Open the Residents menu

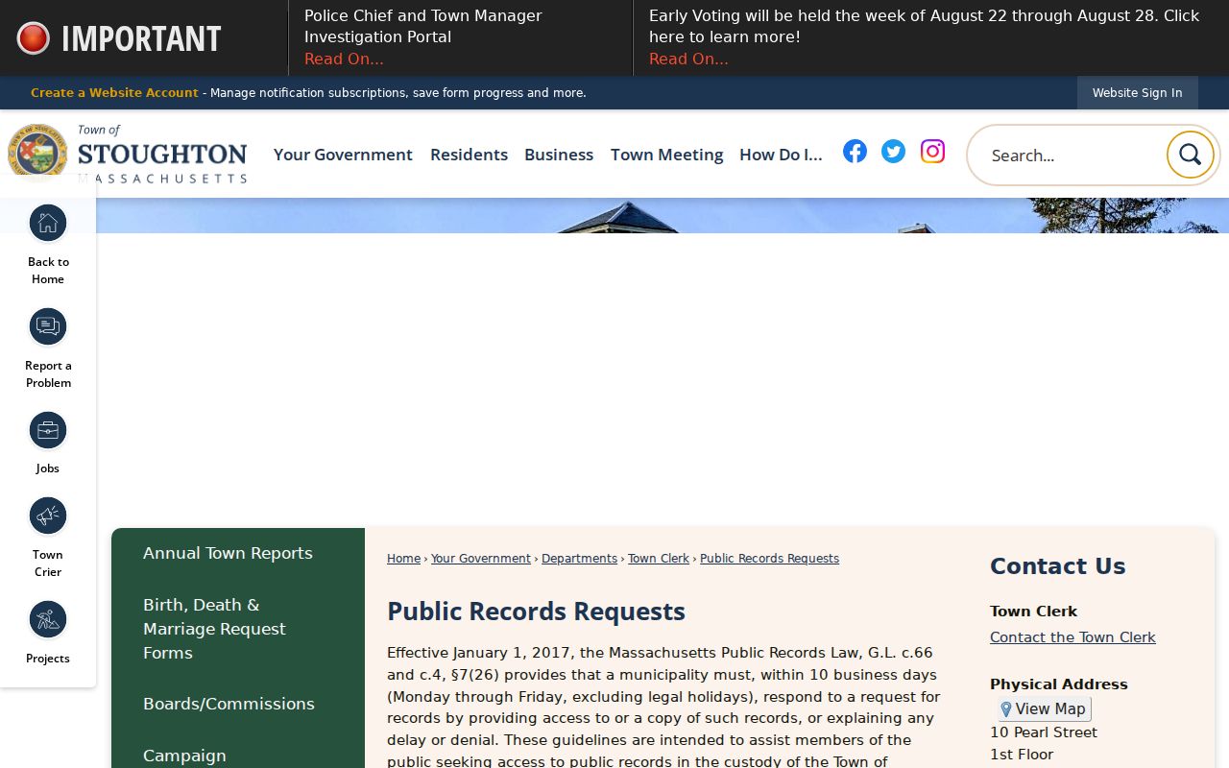point(469,155)
